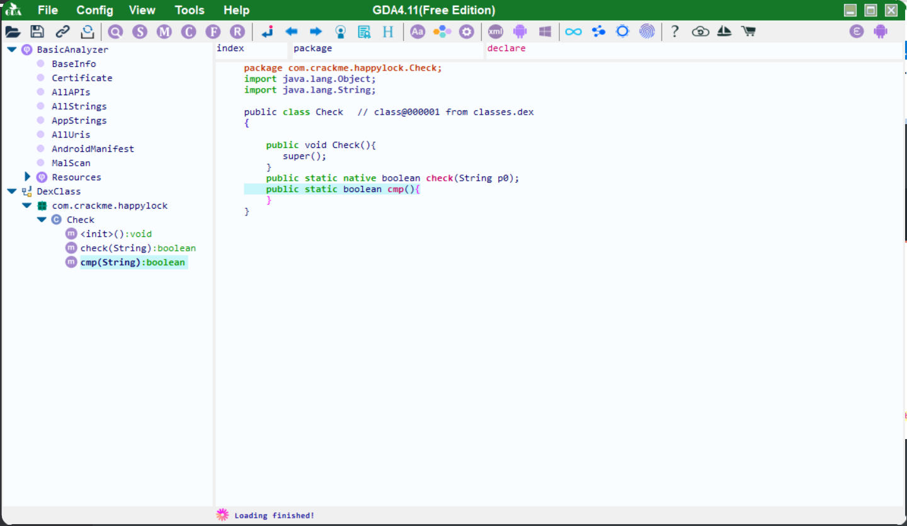907x526 pixels.
Task: Click the blue ring toolbar icon
Action: [x=622, y=31]
